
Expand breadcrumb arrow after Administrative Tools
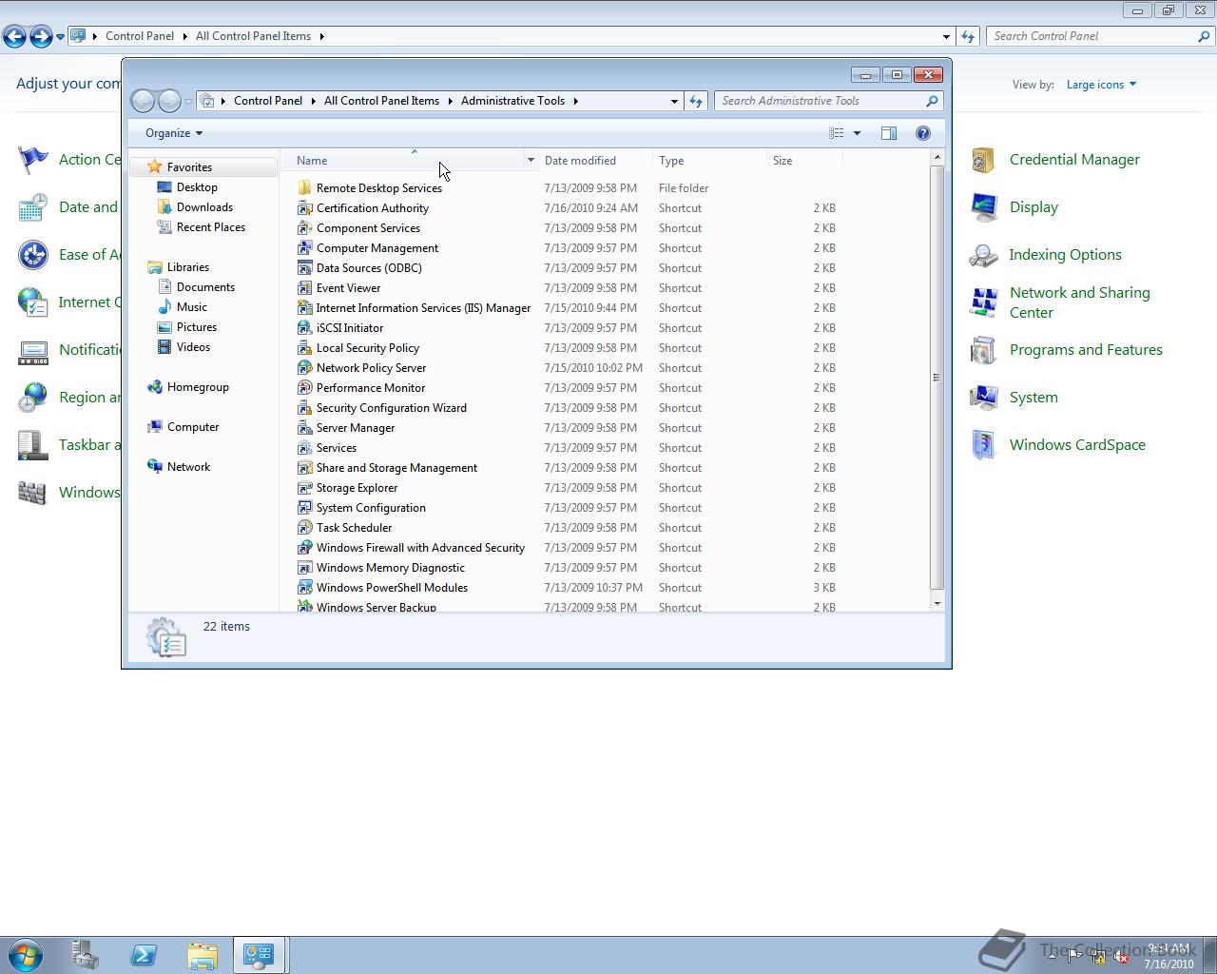tap(575, 101)
